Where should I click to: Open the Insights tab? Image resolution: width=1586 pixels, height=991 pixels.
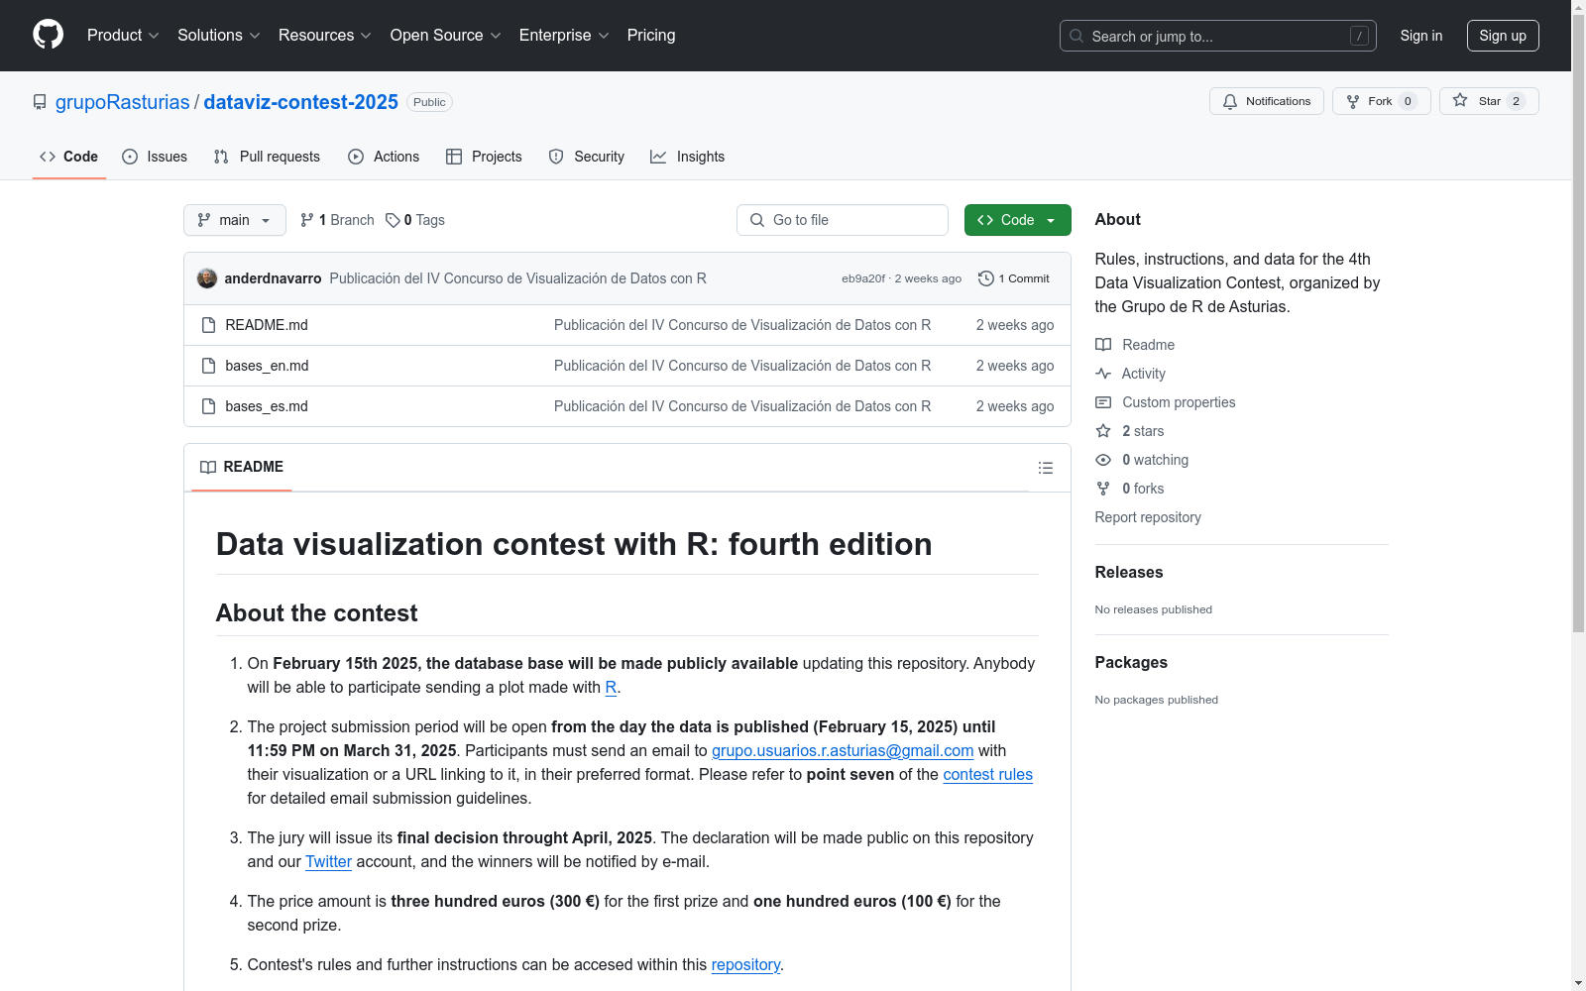pos(688,157)
